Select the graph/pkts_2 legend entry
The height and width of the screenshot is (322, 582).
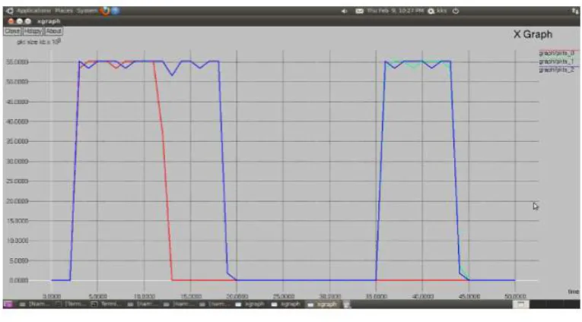(x=556, y=70)
